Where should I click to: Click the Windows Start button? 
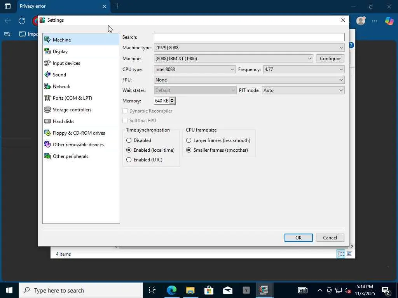coord(9,290)
